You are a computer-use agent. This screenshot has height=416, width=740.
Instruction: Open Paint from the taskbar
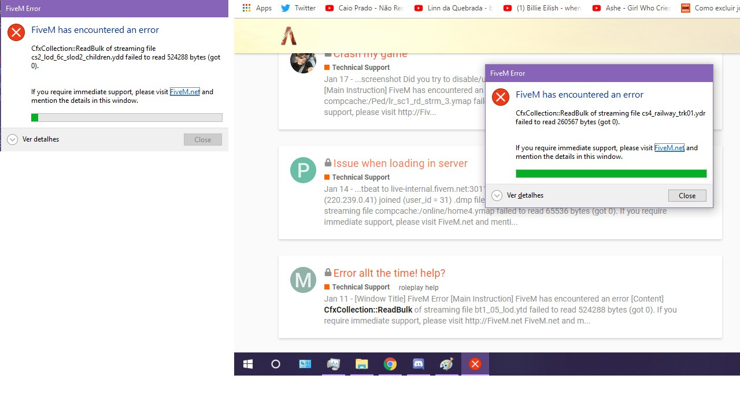click(x=446, y=364)
